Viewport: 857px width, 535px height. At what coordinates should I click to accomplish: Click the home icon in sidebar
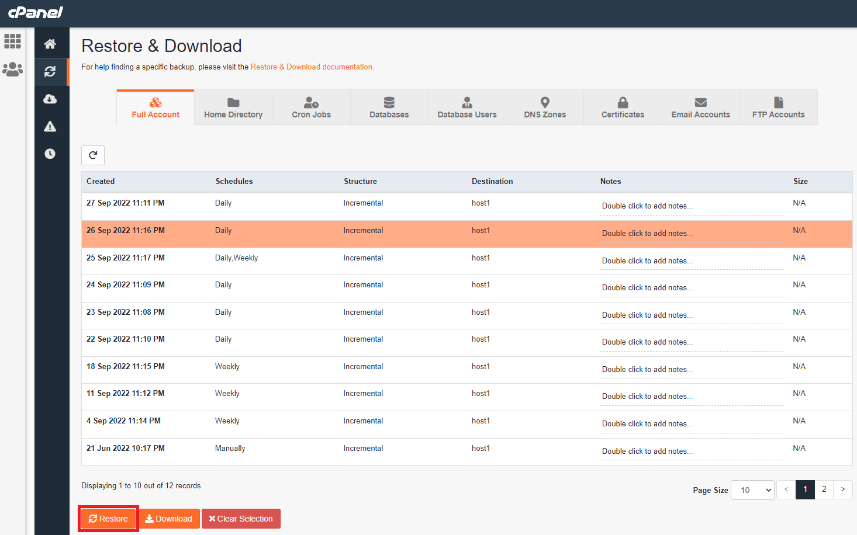pos(50,44)
